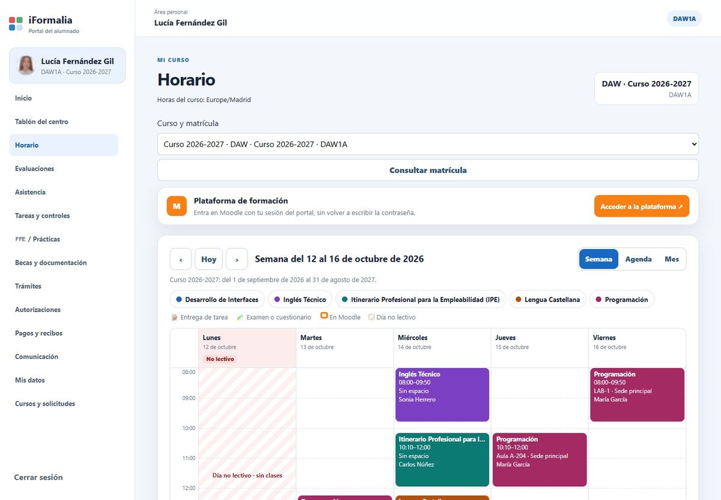Click the No lectivo badge on Lunes
This screenshot has height=500, width=721.
pos(220,359)
